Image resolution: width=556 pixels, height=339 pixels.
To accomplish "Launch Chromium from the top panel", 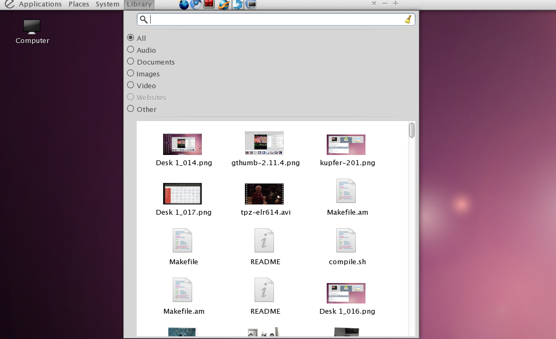I will (x=196, y=5).
